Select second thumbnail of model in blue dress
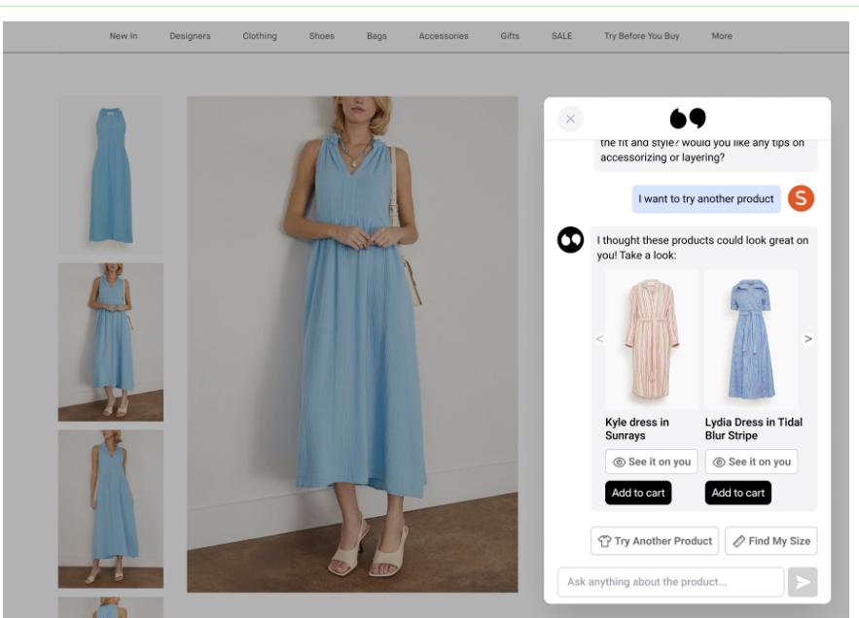The height and width of the screenshot is (618, 859). (x=111, y=342)
